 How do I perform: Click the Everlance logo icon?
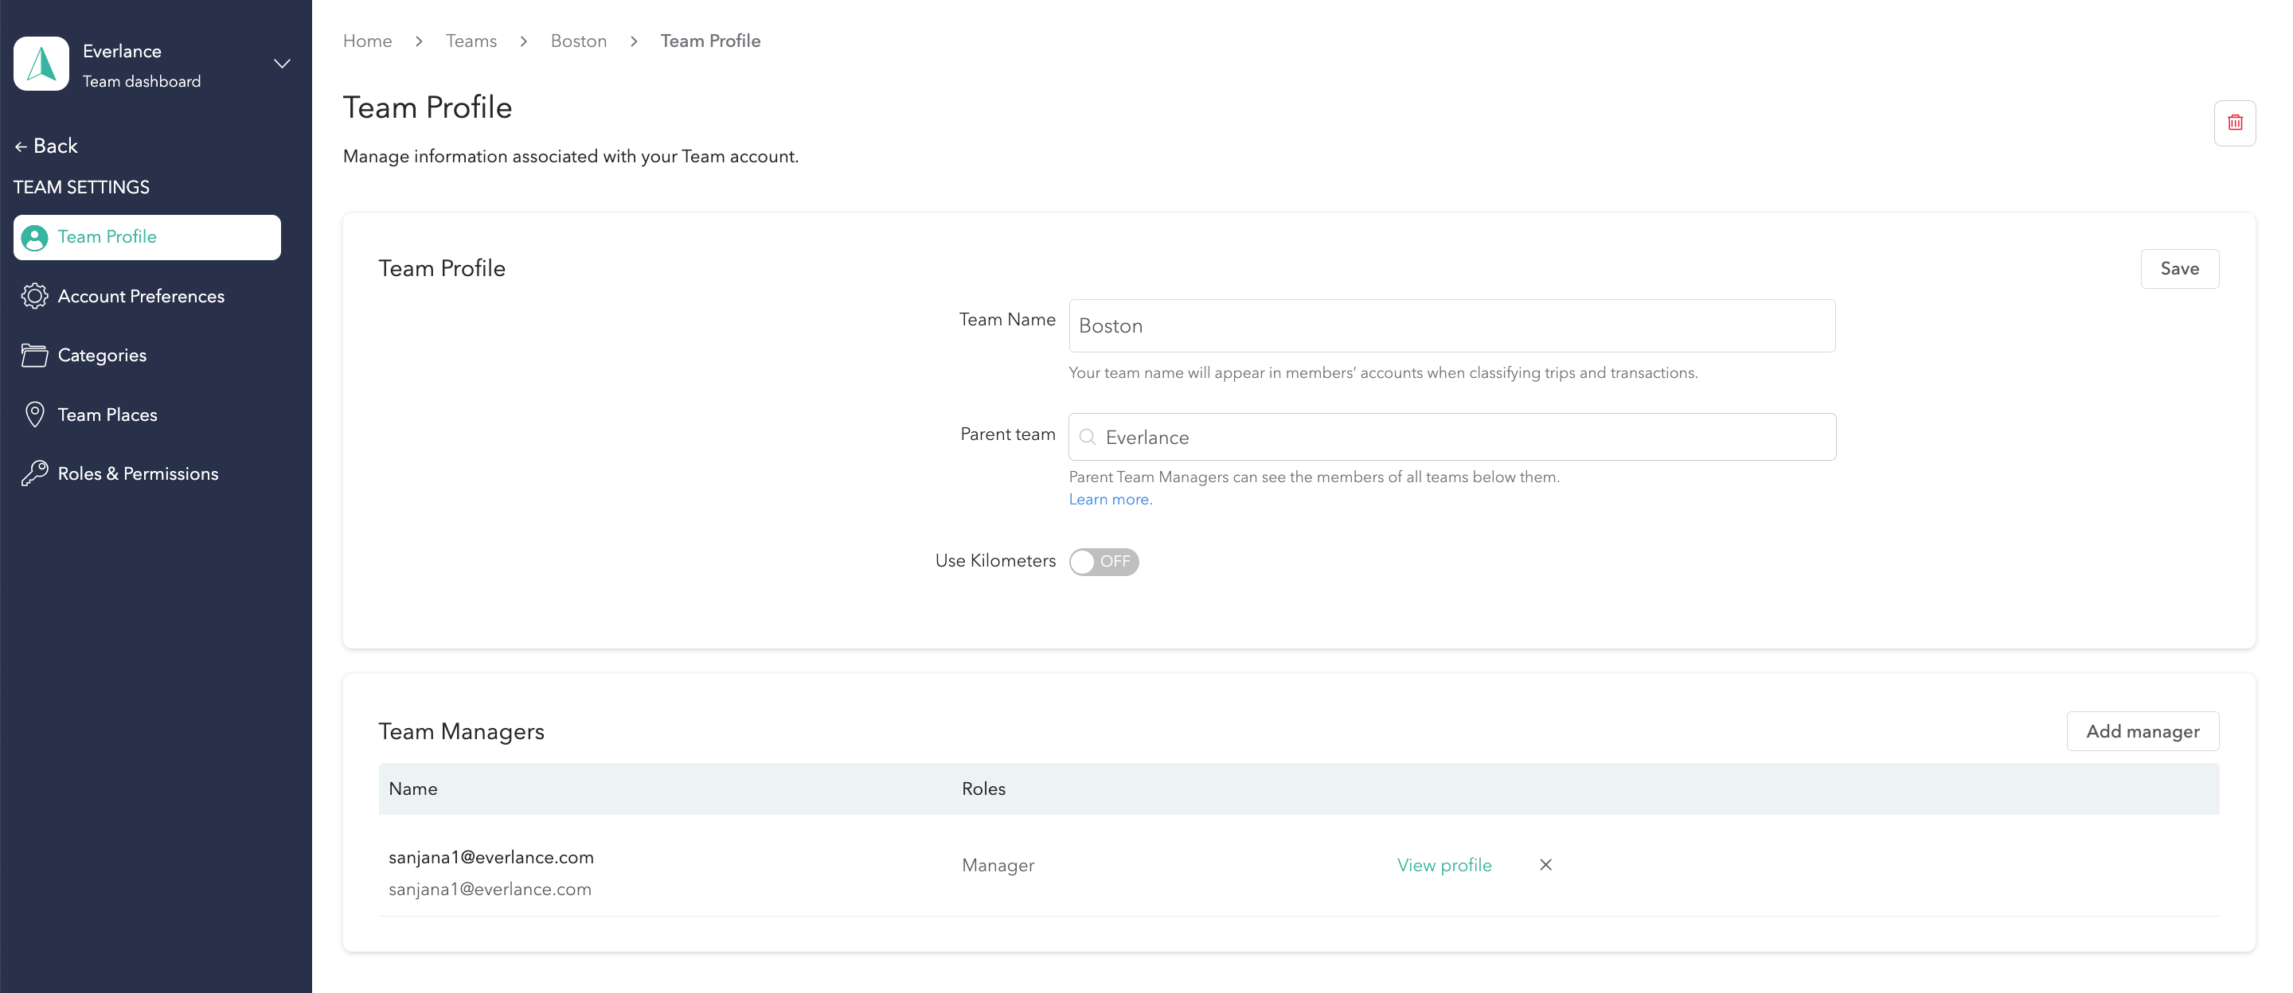[x=41, y=64]
